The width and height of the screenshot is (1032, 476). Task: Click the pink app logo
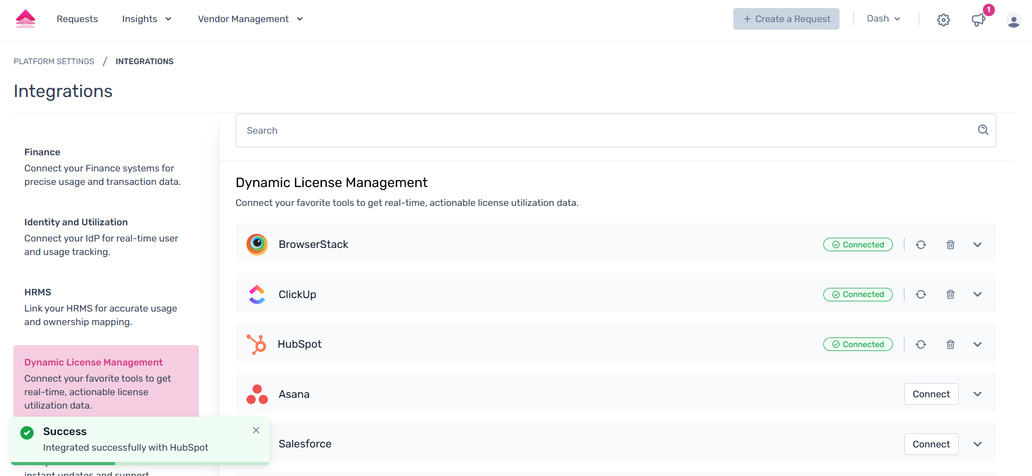click(25, 19)
